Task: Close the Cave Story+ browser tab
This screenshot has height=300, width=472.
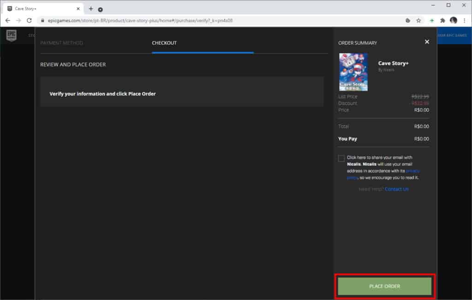Action: pyautogui.click(x=78, y=9)
